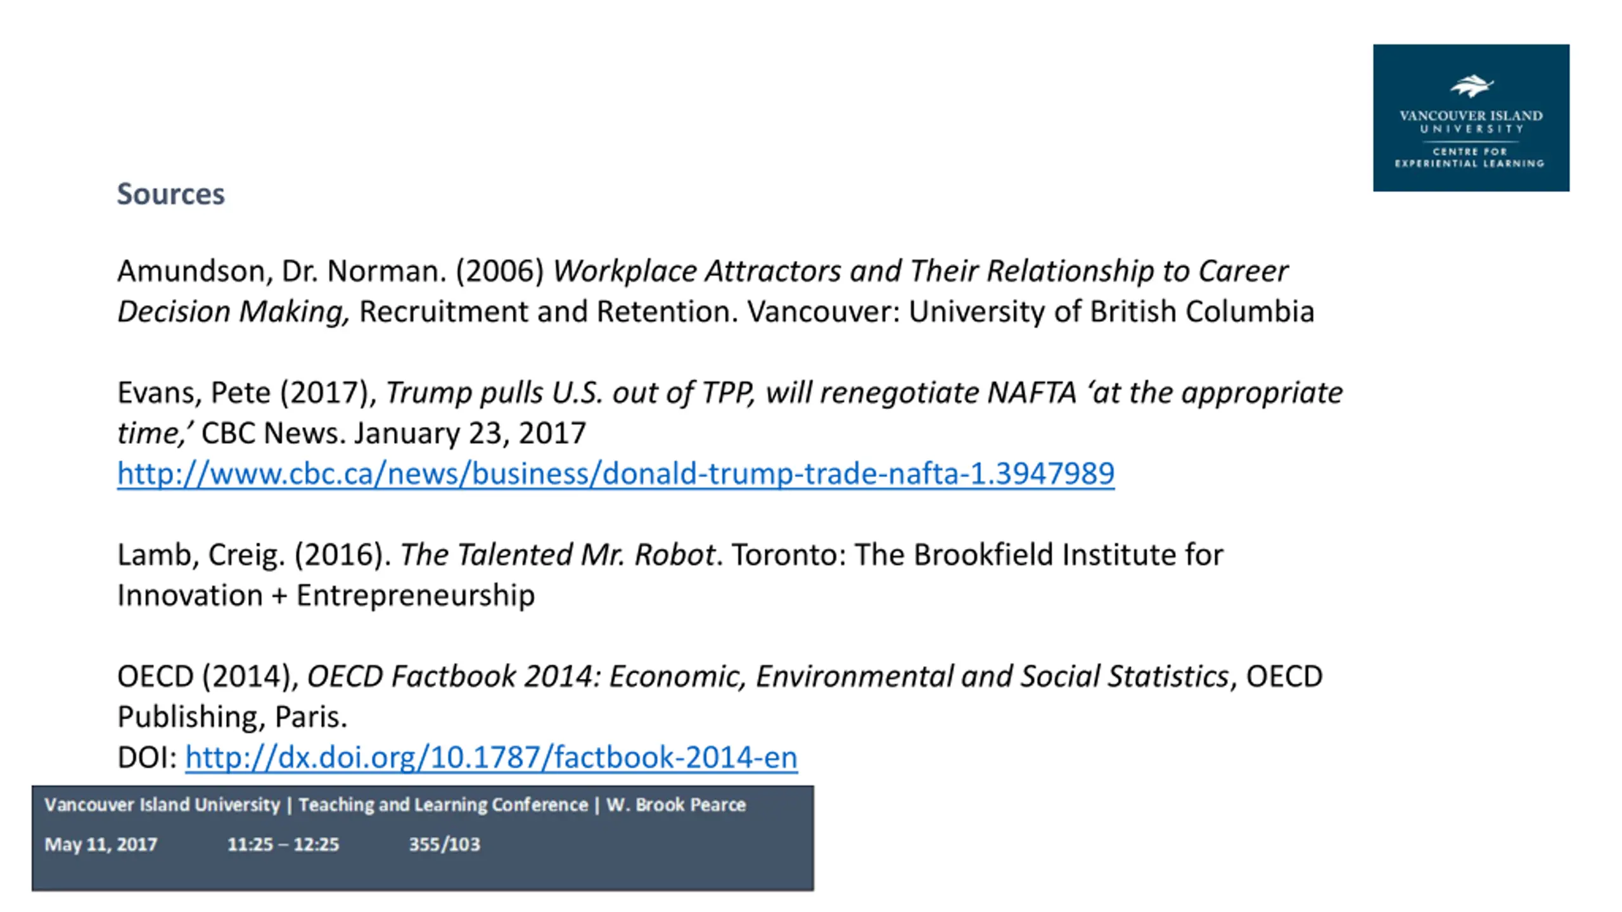Screen dimensions: 1622x912
Task: Click the Publishing, Paris. text
Action: (233, 717)
